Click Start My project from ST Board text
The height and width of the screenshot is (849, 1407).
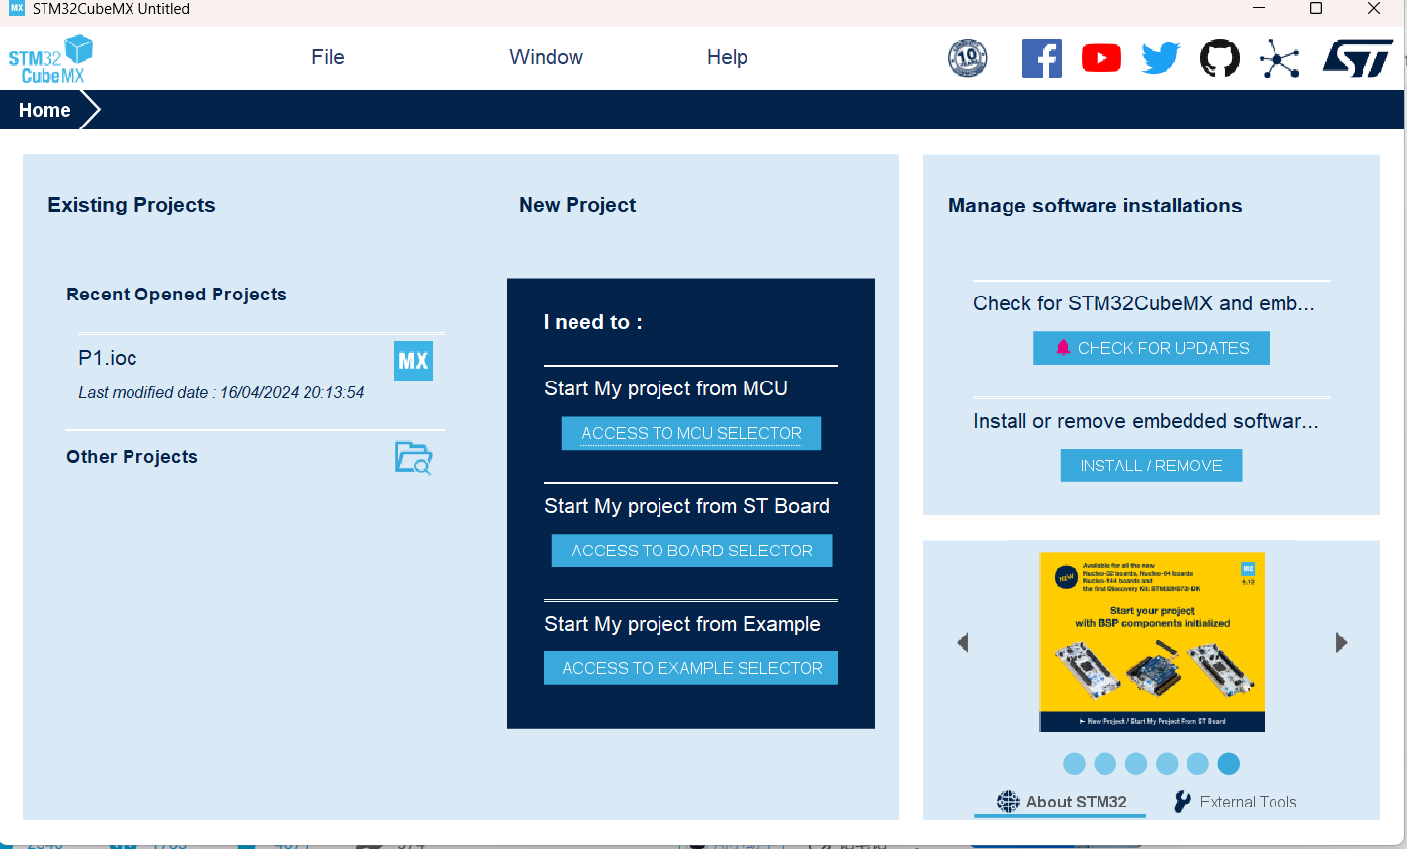pos(686,506)
